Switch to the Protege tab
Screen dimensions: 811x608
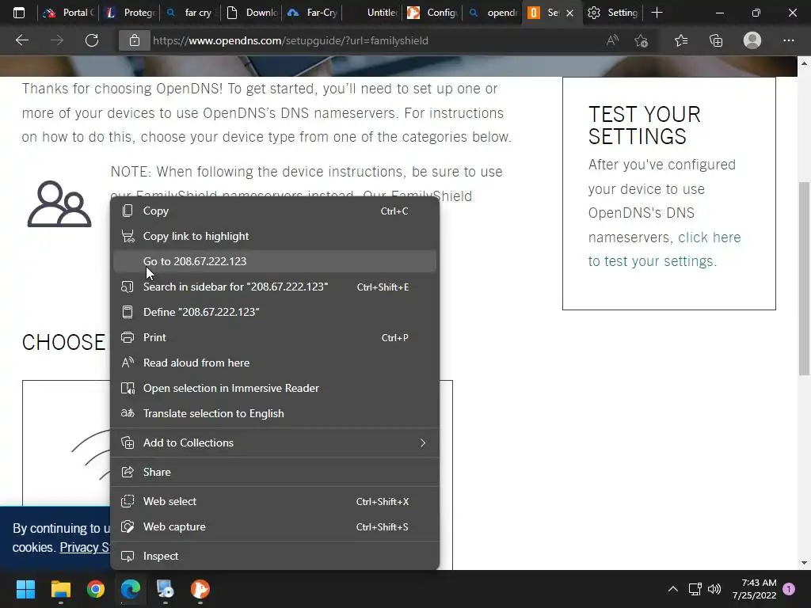(130, 13)
